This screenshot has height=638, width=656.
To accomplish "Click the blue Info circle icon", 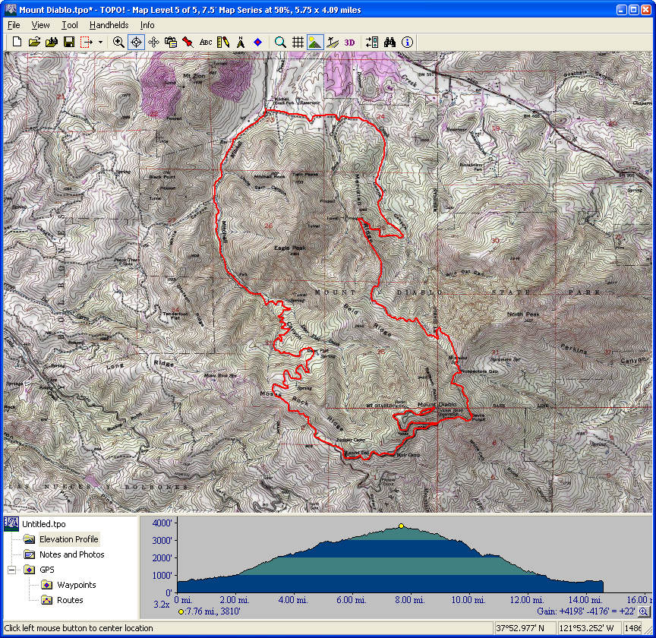I will pos(408,43).
